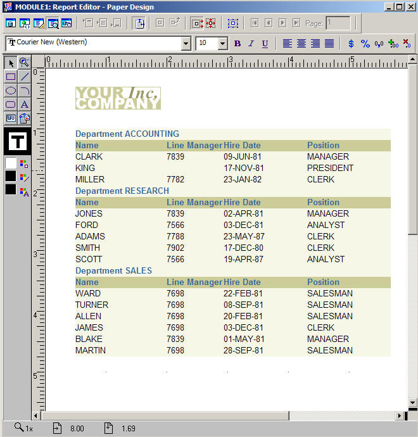
Task: Open the Paper Parameter Form view icon
Action: (x=66, y=23)
